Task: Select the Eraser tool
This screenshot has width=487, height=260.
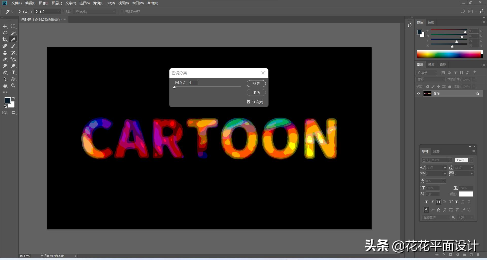Action: coord(5,59)
